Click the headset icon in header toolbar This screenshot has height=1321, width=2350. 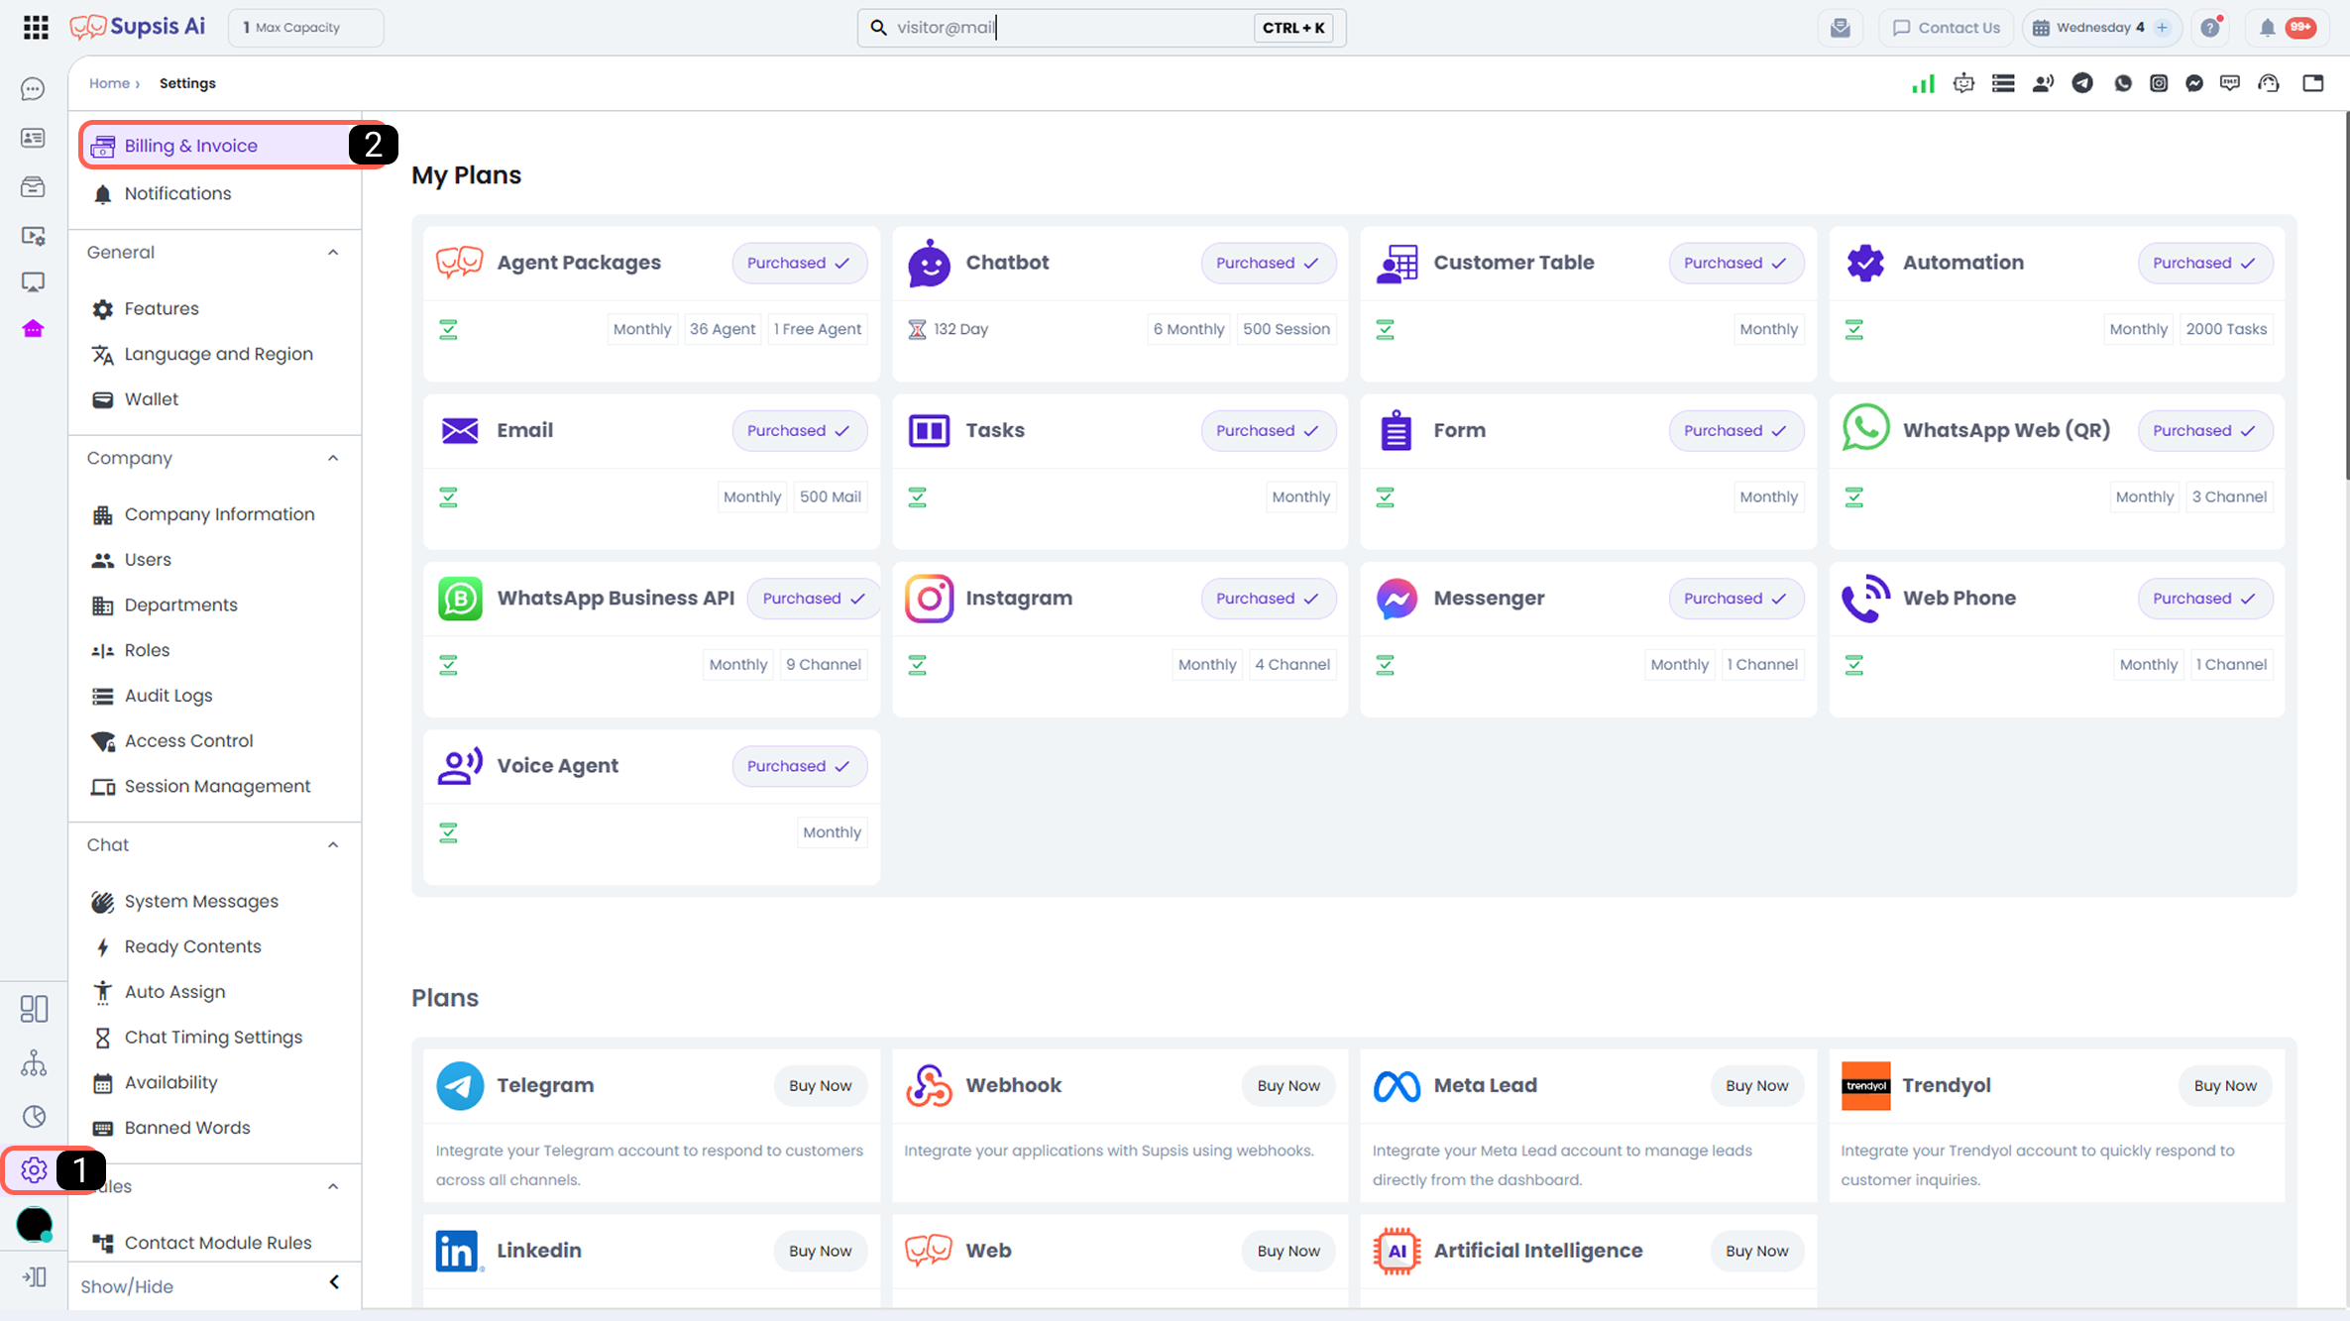tap(2269, 83)
